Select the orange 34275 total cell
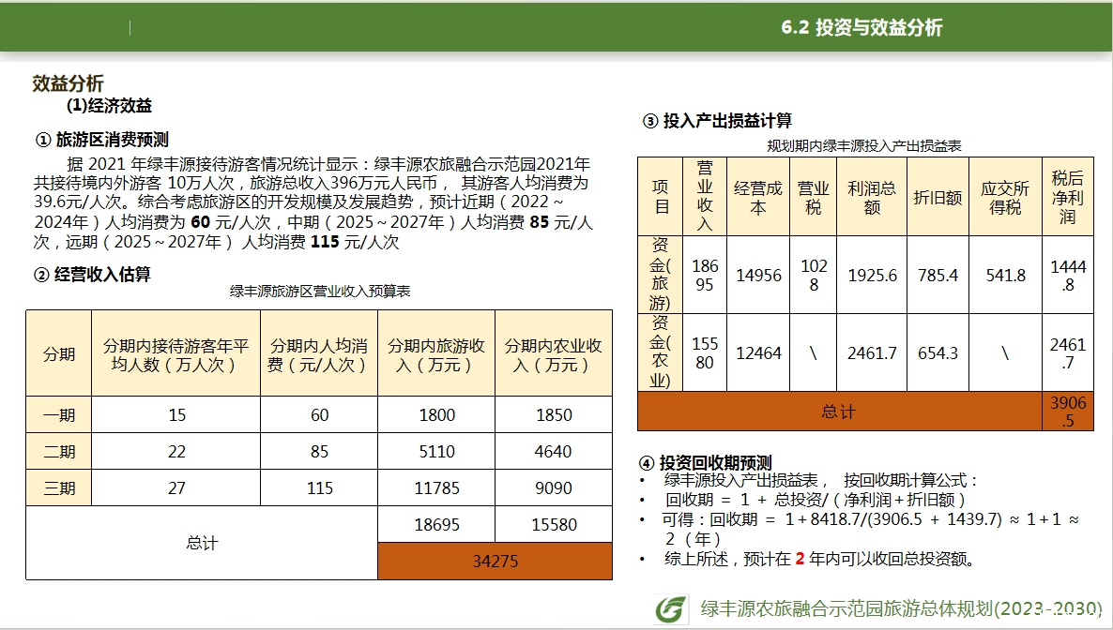The width and height of the screenshot is (1113, 630). point(495,561)
